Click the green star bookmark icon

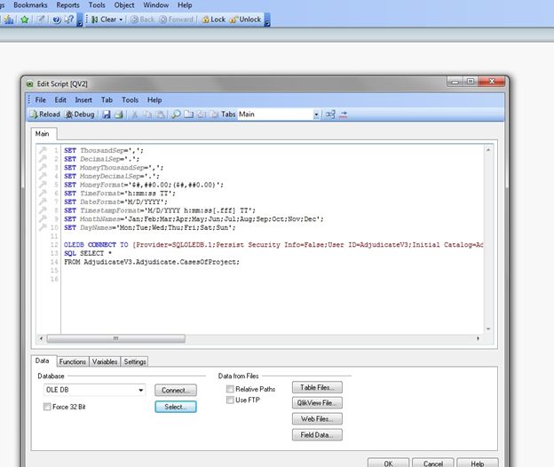pyautogui.click(x=25, y=19)
